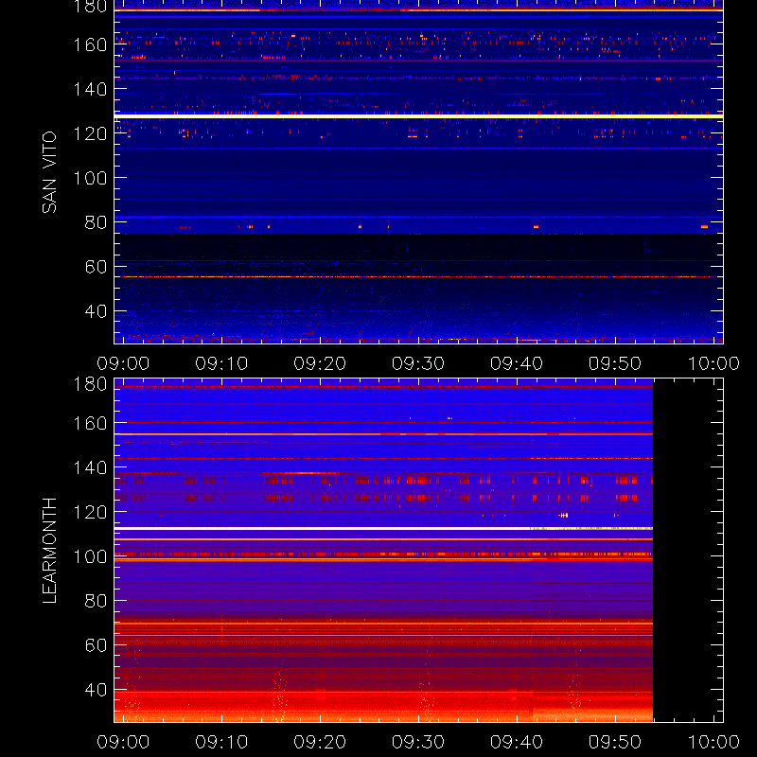
Task: Choose the 10:00 time label under Learmonth plot
Action: click(713, 742)
